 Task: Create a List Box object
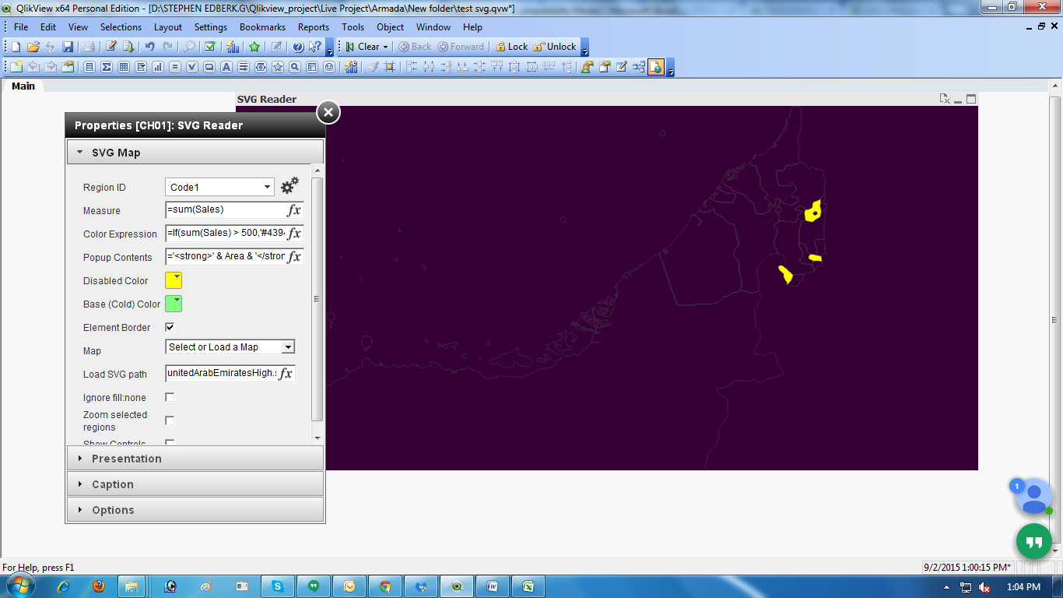[x=89, y=67]
